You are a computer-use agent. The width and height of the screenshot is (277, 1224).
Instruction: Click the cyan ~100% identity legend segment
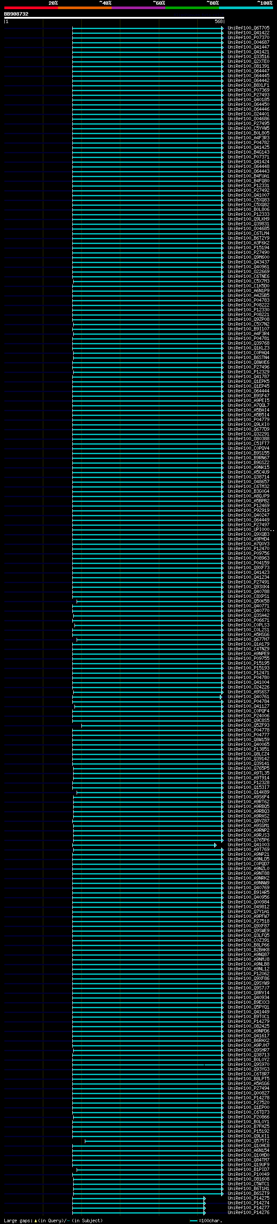[246, 8]
